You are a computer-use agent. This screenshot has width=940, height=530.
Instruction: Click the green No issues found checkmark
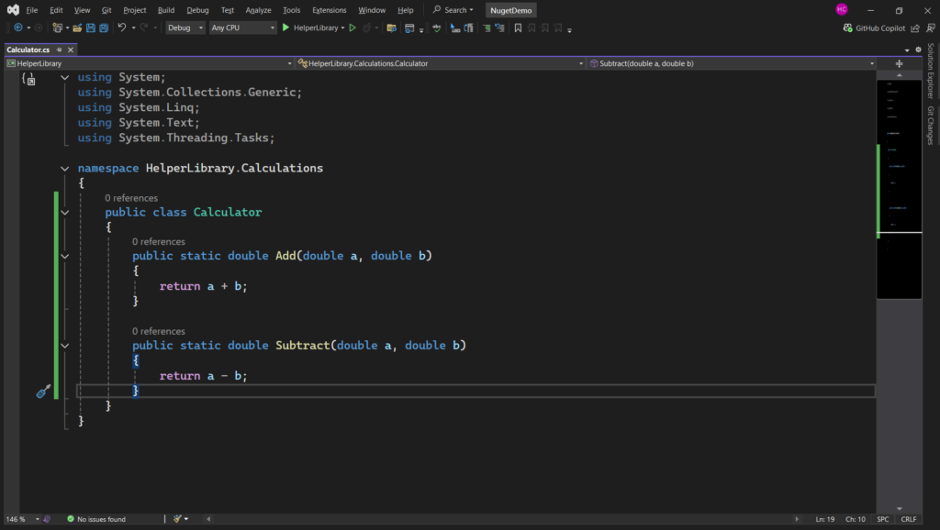[71, 519]
